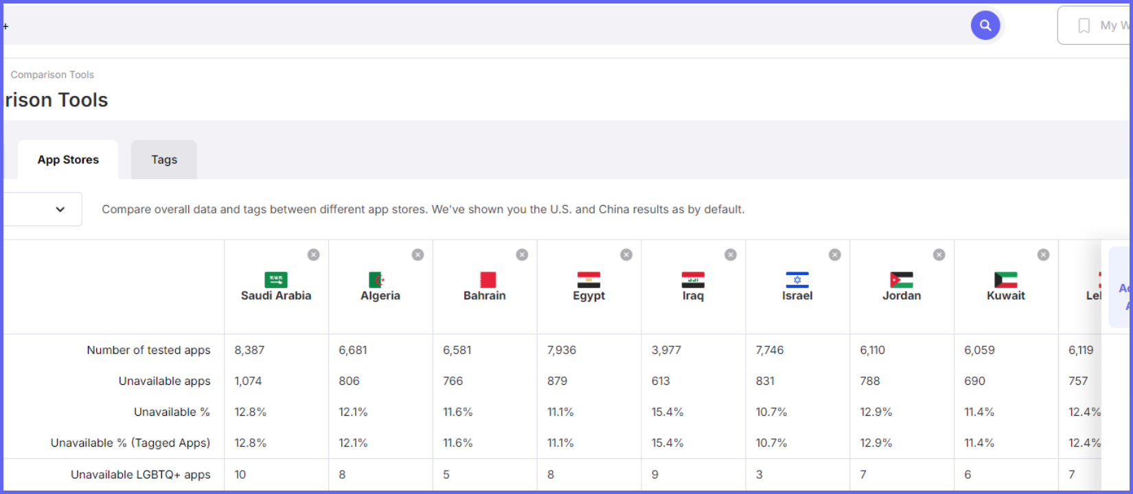This screenshot has height=494, width=1133.
Task: Click the Egypt flag icon
Action: click(x=589, y=279)
